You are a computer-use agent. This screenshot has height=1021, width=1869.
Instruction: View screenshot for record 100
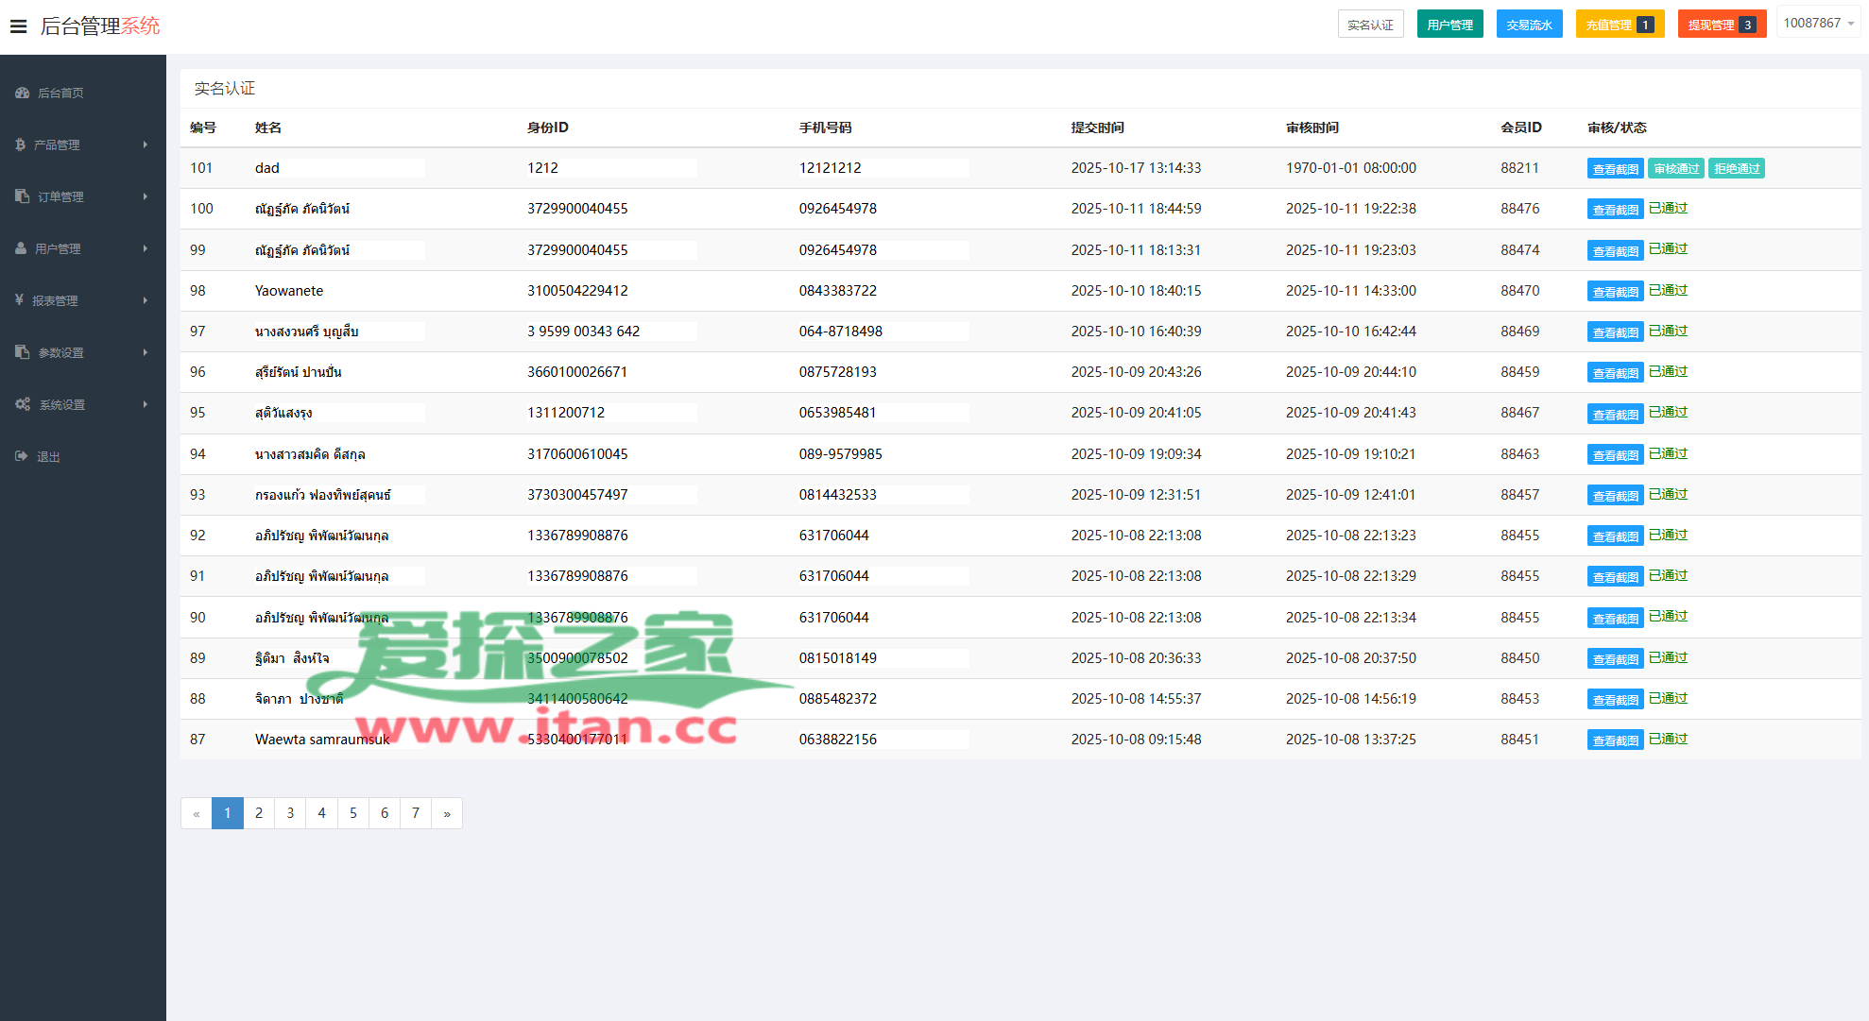(x=1615, y=210)
